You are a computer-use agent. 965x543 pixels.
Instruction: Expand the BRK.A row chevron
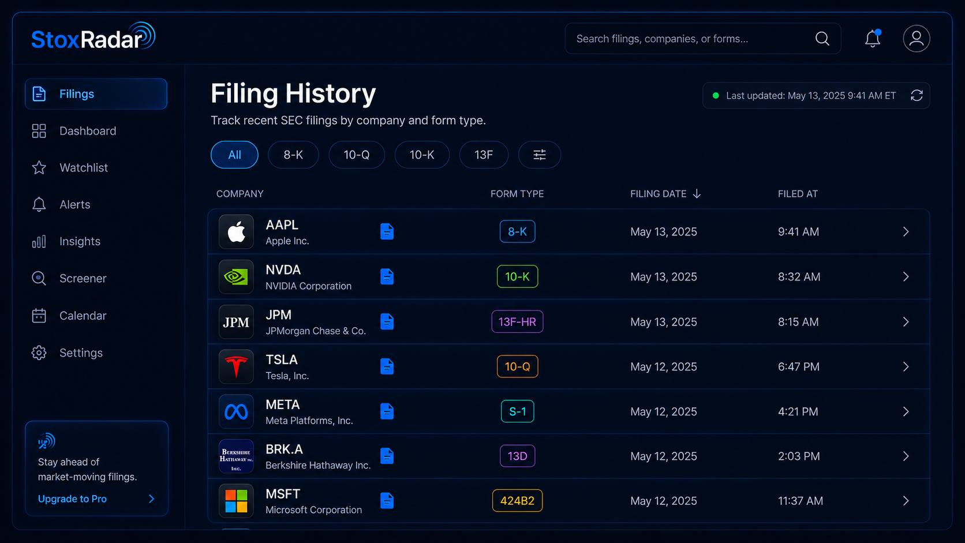point(906,456)
